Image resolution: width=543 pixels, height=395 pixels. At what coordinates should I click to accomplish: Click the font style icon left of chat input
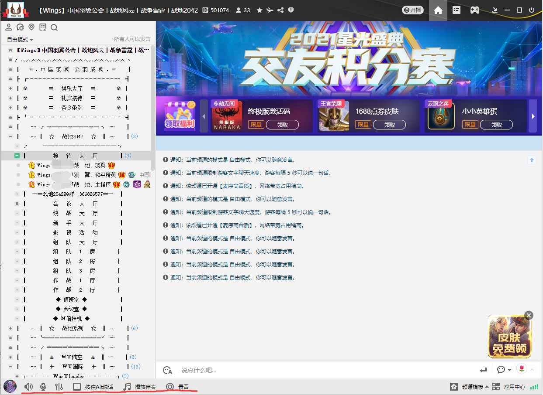point(167,370)
